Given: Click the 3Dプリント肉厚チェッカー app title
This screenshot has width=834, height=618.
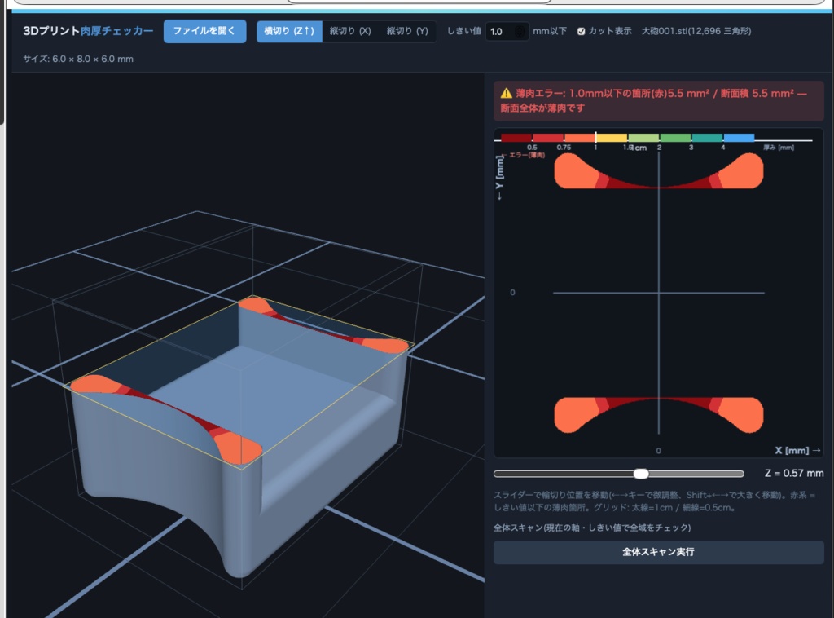Looking at the screenshot, I should click(x=88, y=31).
